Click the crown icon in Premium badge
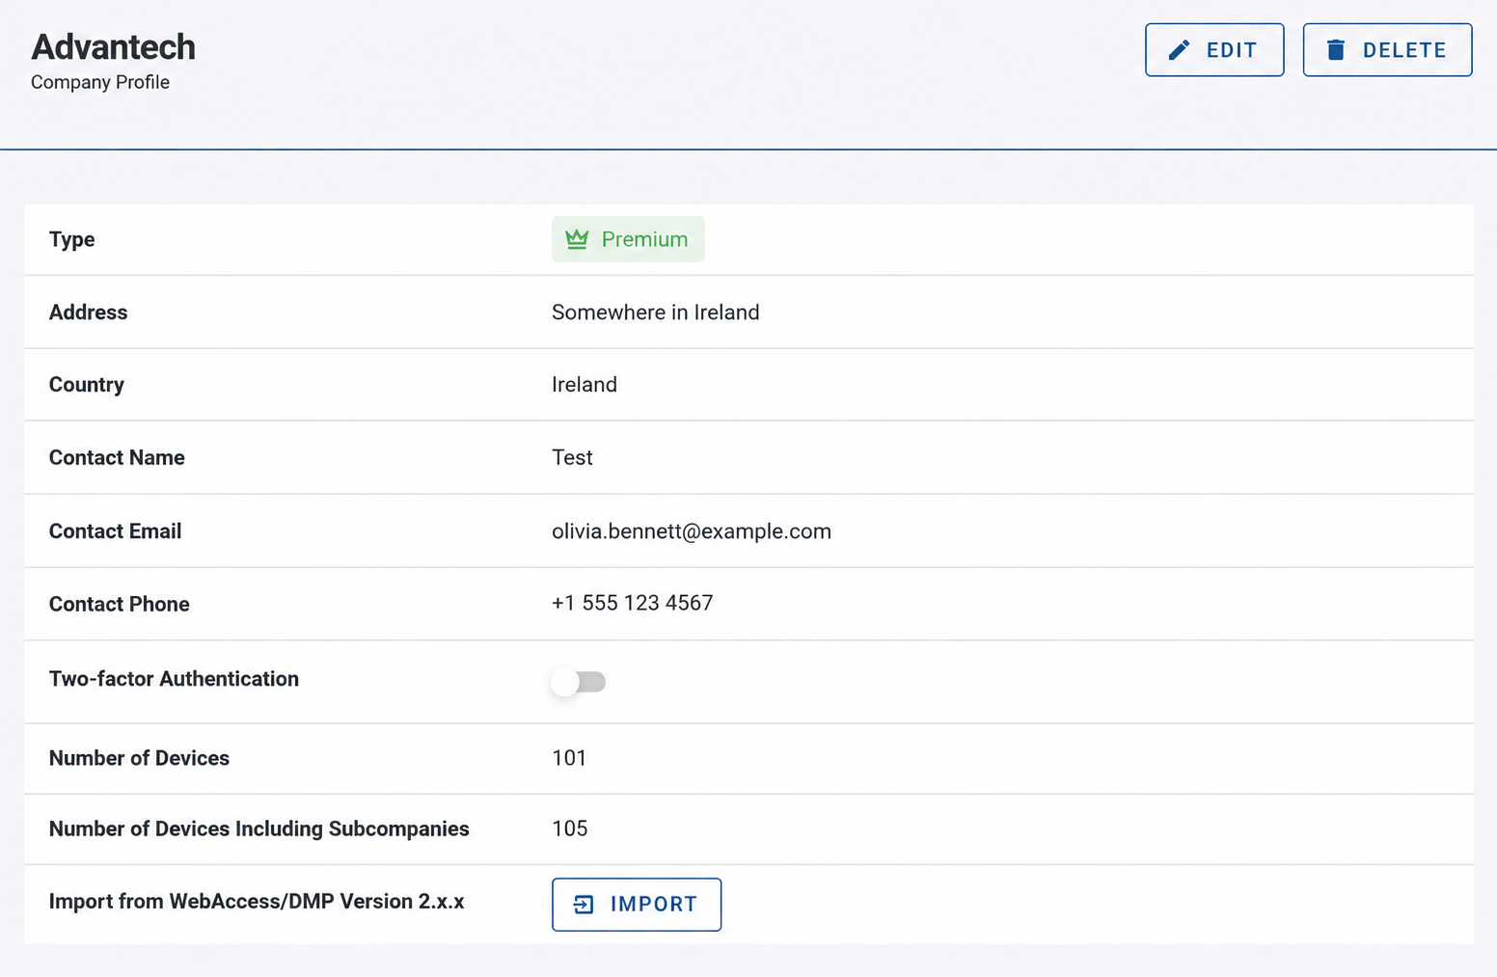This screenshot has height=977, width=1497. [x=577, y=239]
